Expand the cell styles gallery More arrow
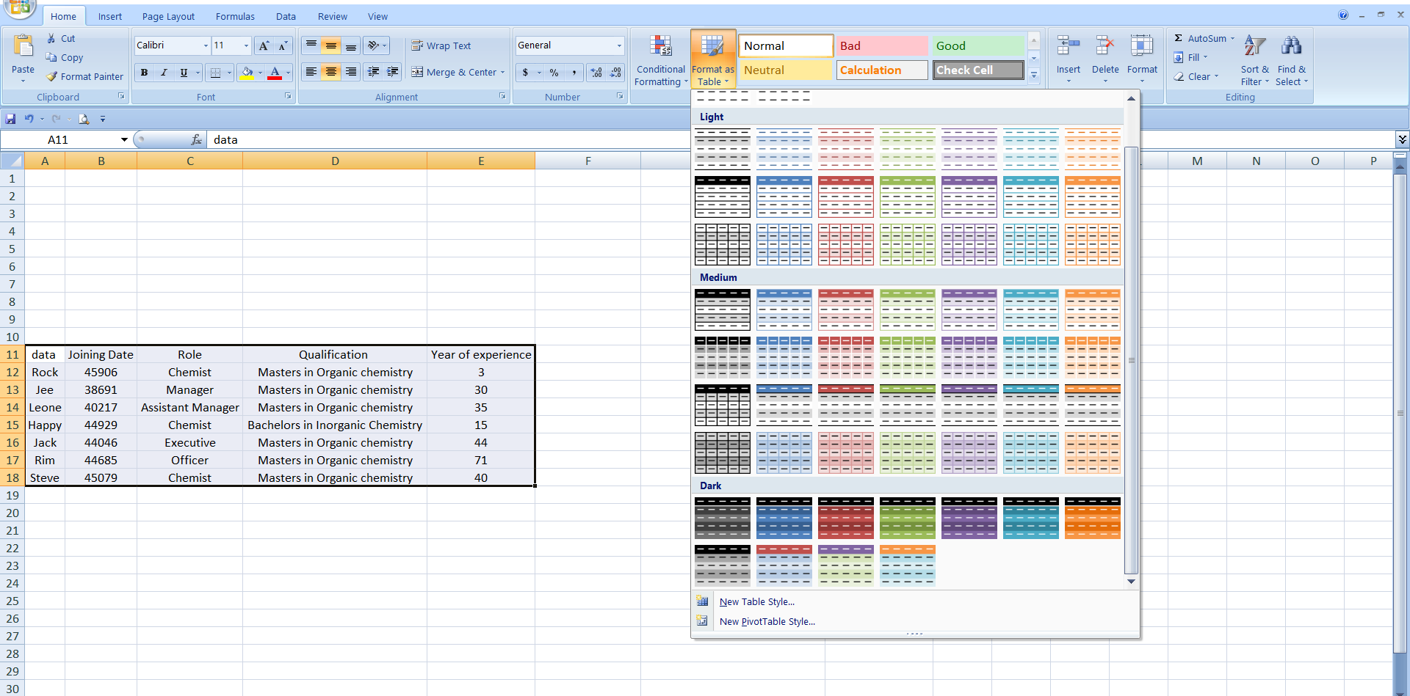The image size is (1410, 696). click(x=1034, y=74)
